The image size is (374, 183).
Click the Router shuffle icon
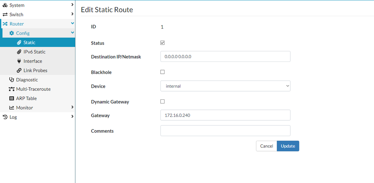click(x=5, y=24)
